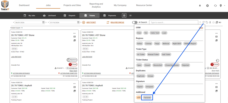Open Projects and Sites menu
The height and width of the screenshot is (103, 228).
(72, 5)
